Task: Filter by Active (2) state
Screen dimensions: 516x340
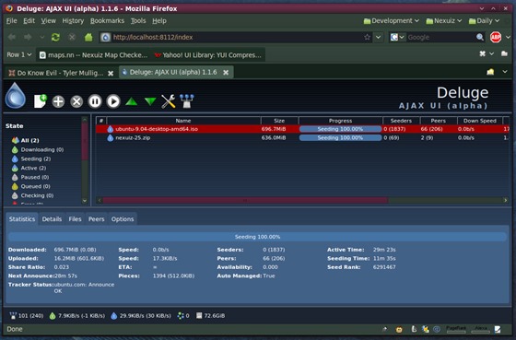Action: 29,168
